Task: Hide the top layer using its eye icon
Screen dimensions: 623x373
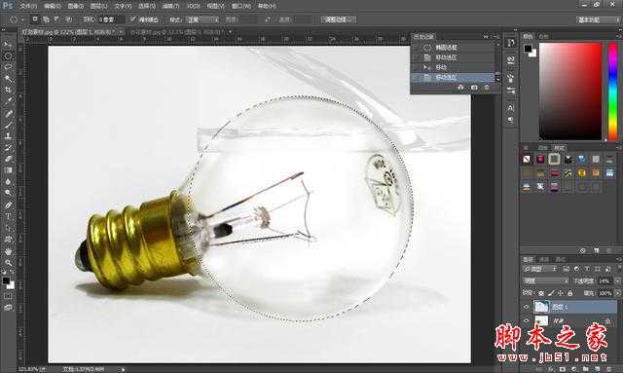Action: tap(527, 307)
